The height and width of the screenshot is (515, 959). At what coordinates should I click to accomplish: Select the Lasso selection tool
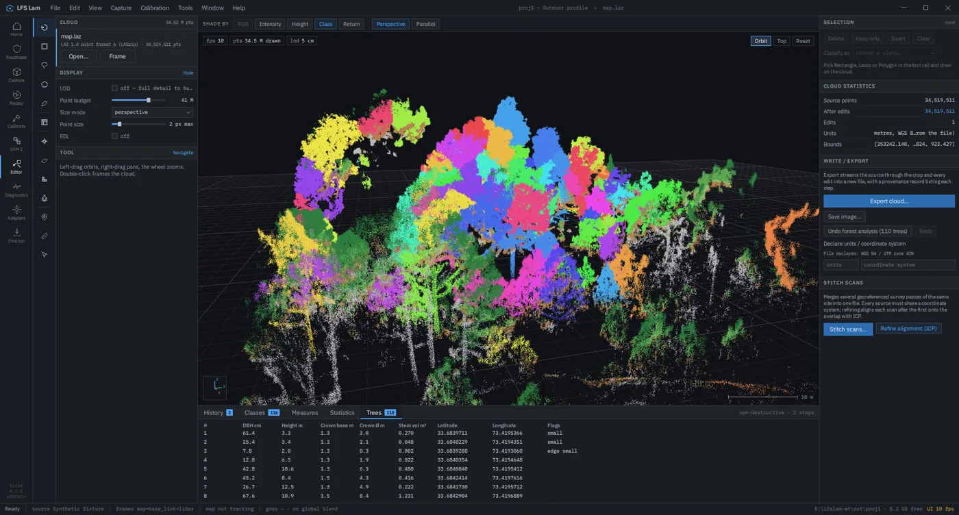(x=45, y=66)
